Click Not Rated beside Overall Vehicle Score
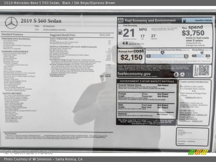This screenshot has height=162, width=216. coord(163,85)
